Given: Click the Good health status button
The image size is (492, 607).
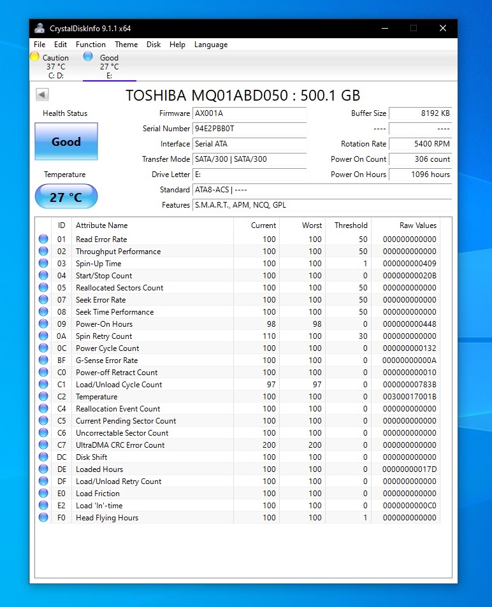Looking at the screenshot, I should point(66,141).
